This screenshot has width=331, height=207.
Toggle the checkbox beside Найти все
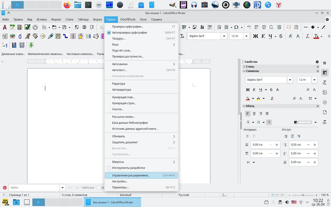[99, 188]
